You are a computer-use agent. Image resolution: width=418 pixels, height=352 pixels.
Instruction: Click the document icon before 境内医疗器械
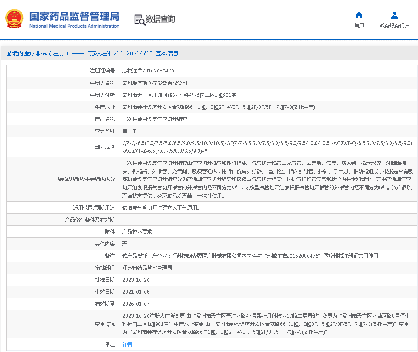(x=9, y=53)
